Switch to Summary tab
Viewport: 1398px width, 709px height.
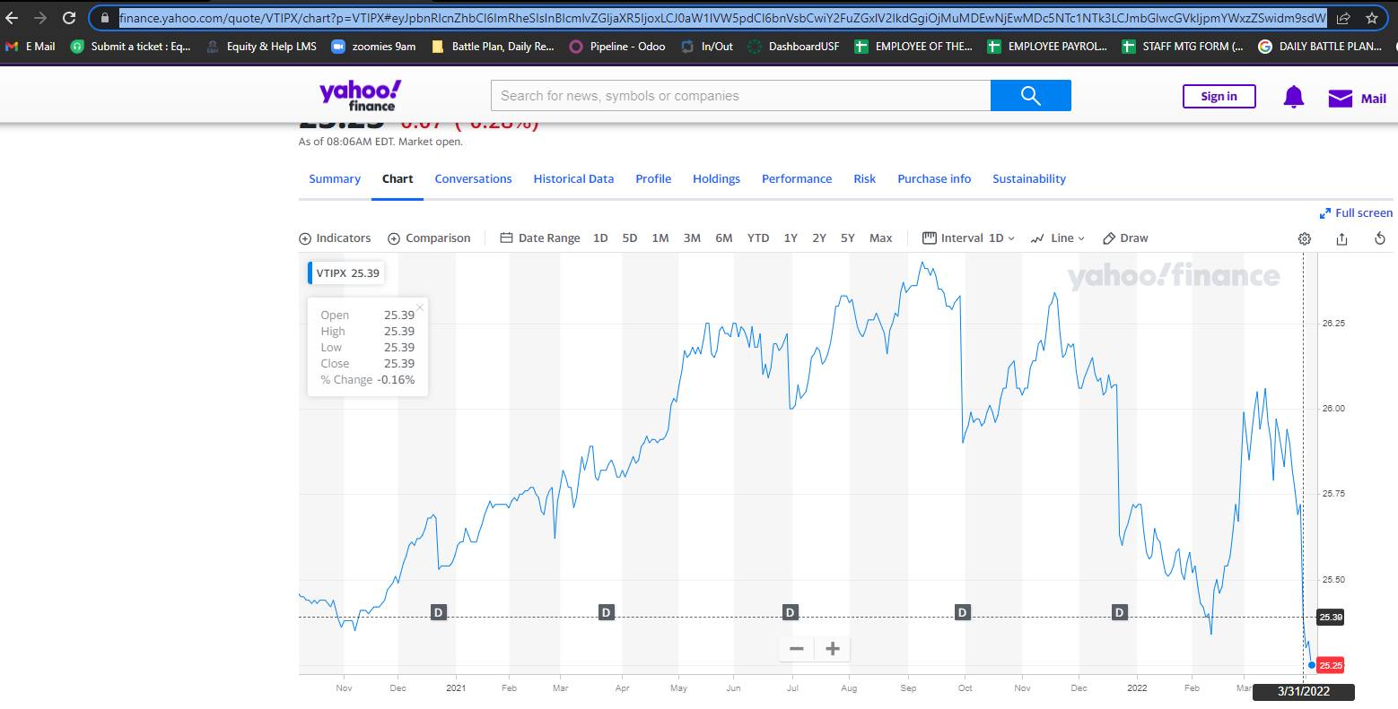335,179
